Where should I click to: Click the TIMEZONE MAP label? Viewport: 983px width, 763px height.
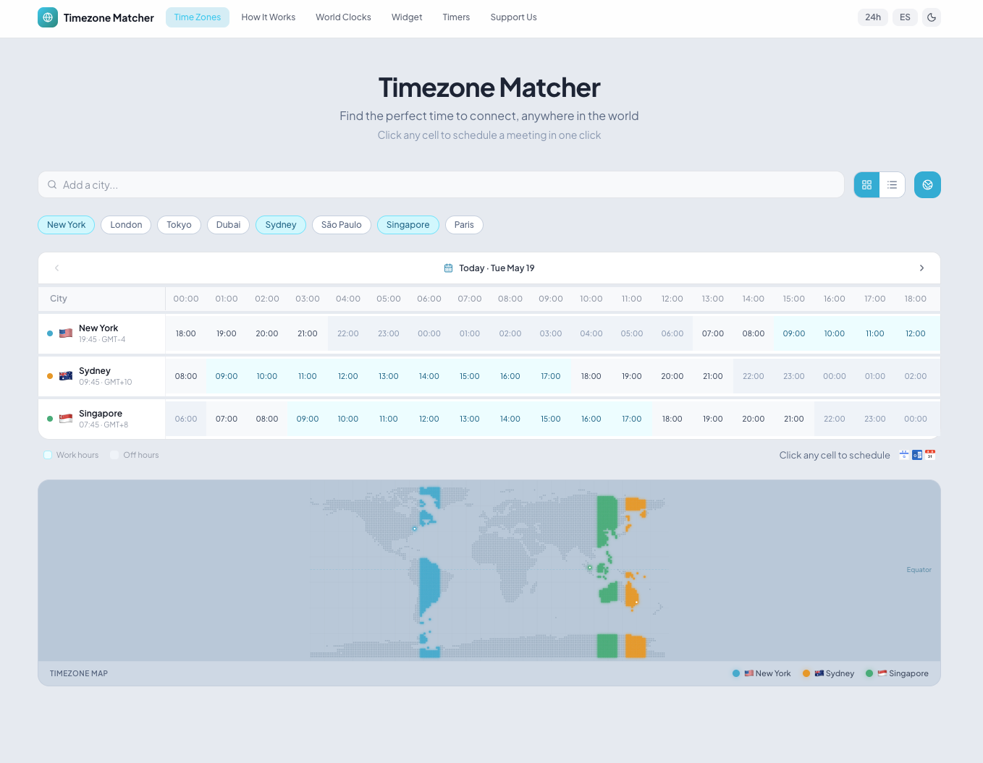click(79, 673)
